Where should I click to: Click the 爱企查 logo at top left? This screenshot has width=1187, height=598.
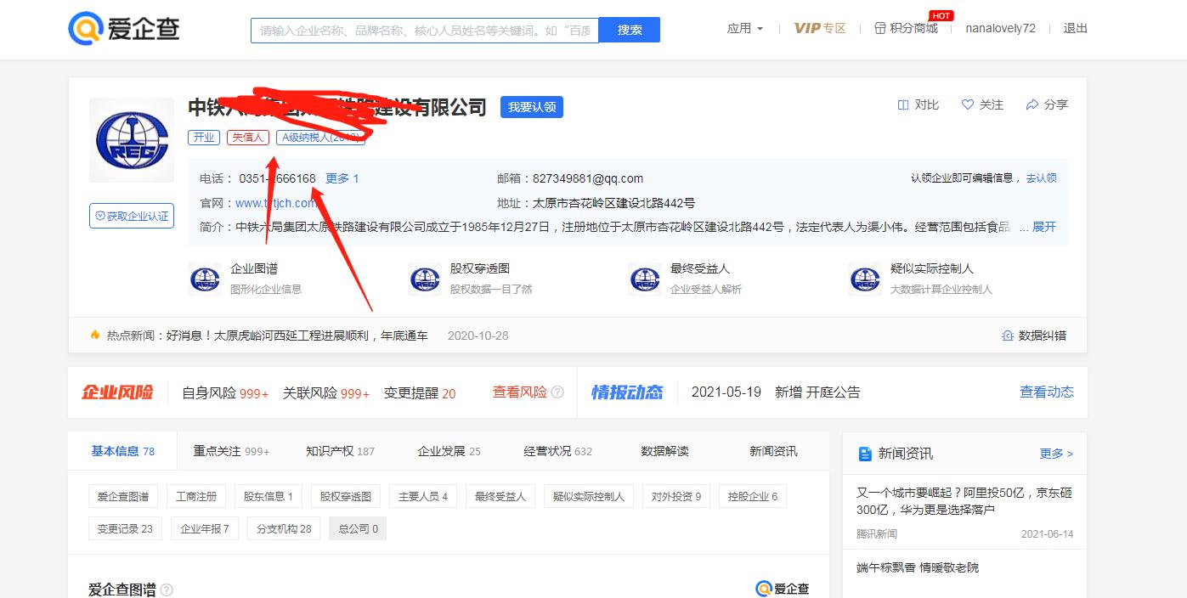click(x=122, y=28)
